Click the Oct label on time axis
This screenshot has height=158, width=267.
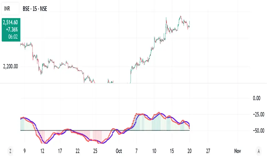pos(119,151)
